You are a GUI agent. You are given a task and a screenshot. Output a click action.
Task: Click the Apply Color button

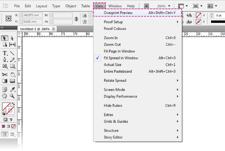click(3, 126)
